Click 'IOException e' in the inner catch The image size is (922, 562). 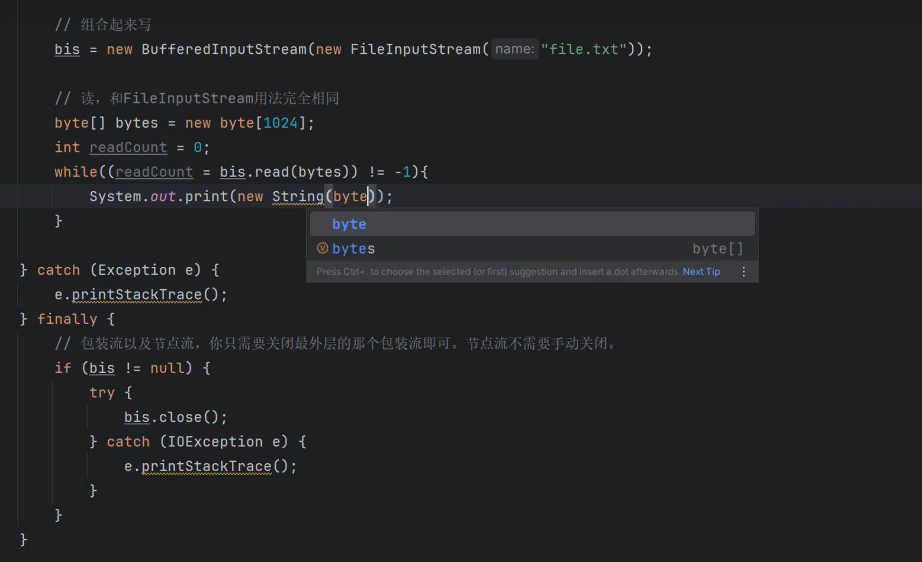tap(224, 442)
